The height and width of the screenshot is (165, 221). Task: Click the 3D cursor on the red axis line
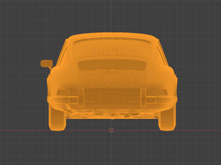click(x=111, y=130)
